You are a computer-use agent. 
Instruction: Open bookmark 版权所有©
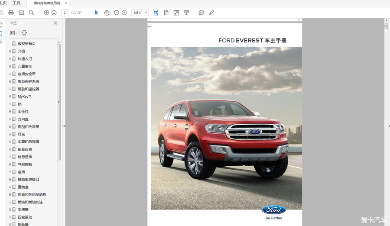26,44
